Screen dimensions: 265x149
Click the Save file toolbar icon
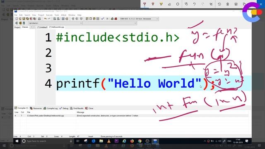click(x=24, y=19)
